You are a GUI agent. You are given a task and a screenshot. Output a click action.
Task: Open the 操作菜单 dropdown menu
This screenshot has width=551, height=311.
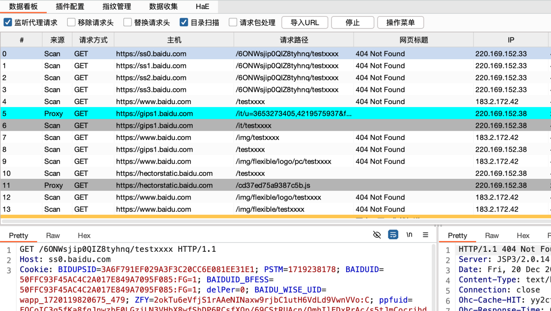[x=400, y=22]
